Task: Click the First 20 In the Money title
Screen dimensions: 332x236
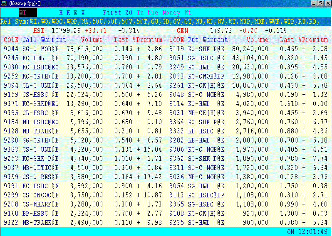Action: 147,13
